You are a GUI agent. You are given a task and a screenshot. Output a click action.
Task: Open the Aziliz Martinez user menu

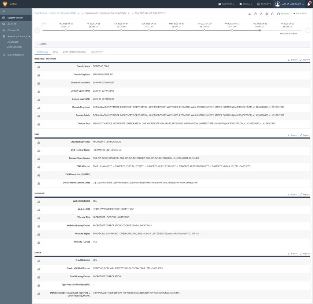coord(289,4)
